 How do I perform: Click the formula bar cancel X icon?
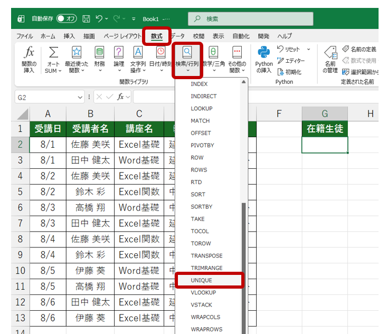[x=99, y=97]
